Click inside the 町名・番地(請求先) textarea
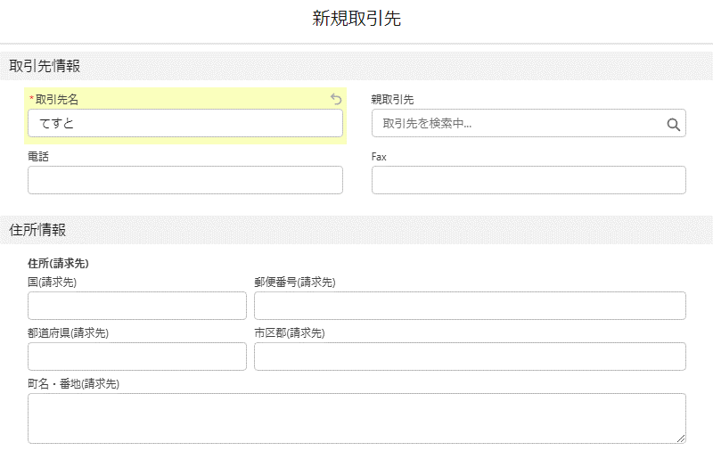713x459 pixels. pyautogui.click(x=356, y=419)
